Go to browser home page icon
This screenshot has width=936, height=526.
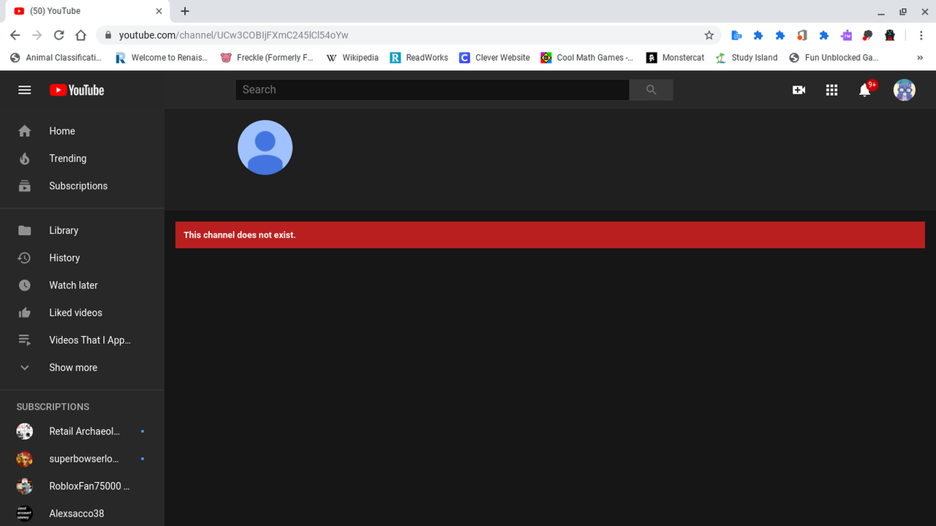(81, 35)
